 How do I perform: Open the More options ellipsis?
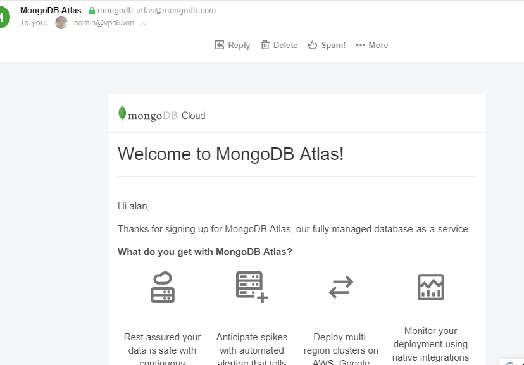361,45
